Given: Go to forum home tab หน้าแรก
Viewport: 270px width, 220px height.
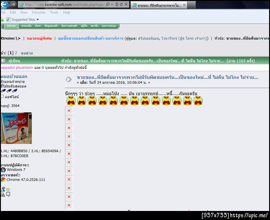Looking at the screenshot, I should pyautogui.click(x=11, y=26).
